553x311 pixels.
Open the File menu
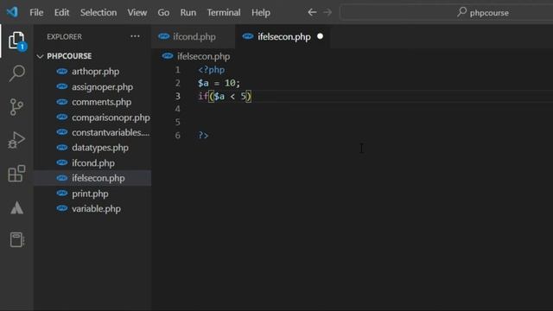click(x=36, y=13)
